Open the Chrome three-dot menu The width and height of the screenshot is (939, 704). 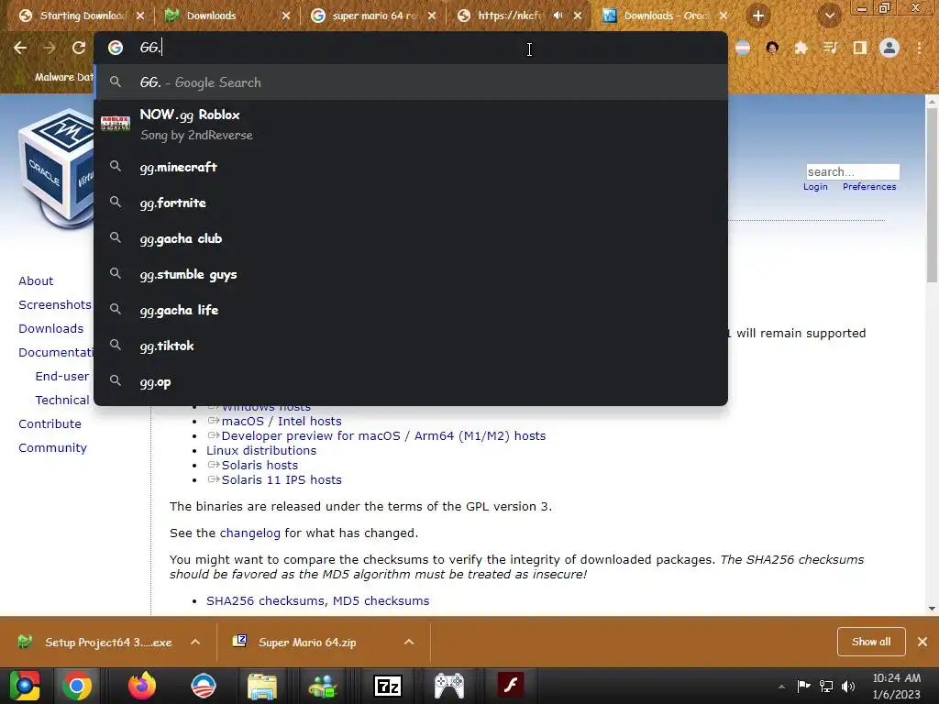pyautogui.click(x=919, y=48)
